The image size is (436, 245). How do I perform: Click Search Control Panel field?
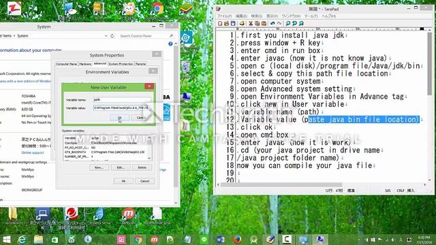(x=146, y=36)
